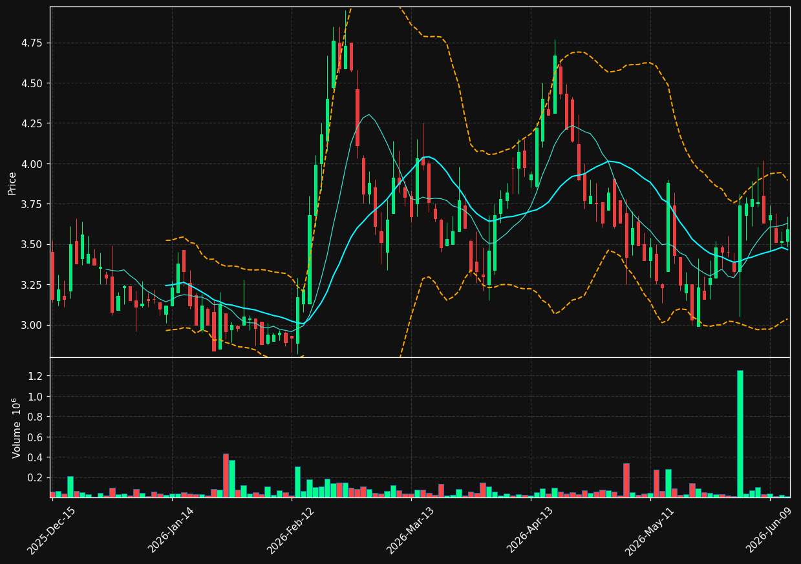Click the 3.25 price tick label
Viewport: 801px width, 564px height.
(32, 285)
